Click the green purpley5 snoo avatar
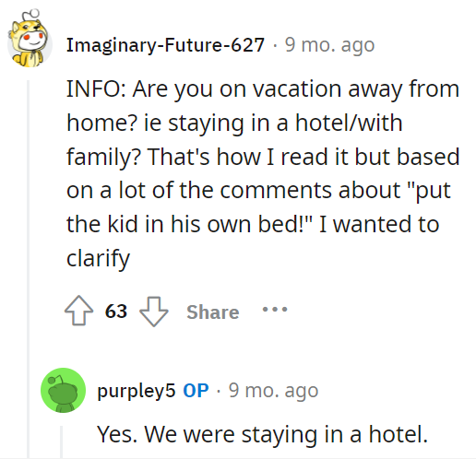Viewport: 476px width, 459px height. click(x=63, y=390)
